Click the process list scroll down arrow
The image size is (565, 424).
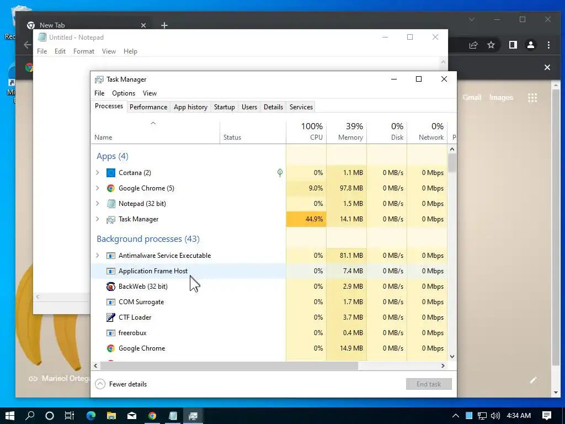coord(452,357)
